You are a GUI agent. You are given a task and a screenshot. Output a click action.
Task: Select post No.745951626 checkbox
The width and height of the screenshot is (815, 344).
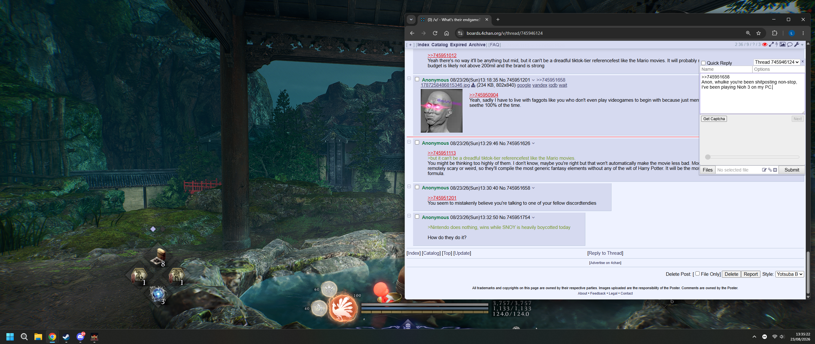pos(417,143)
